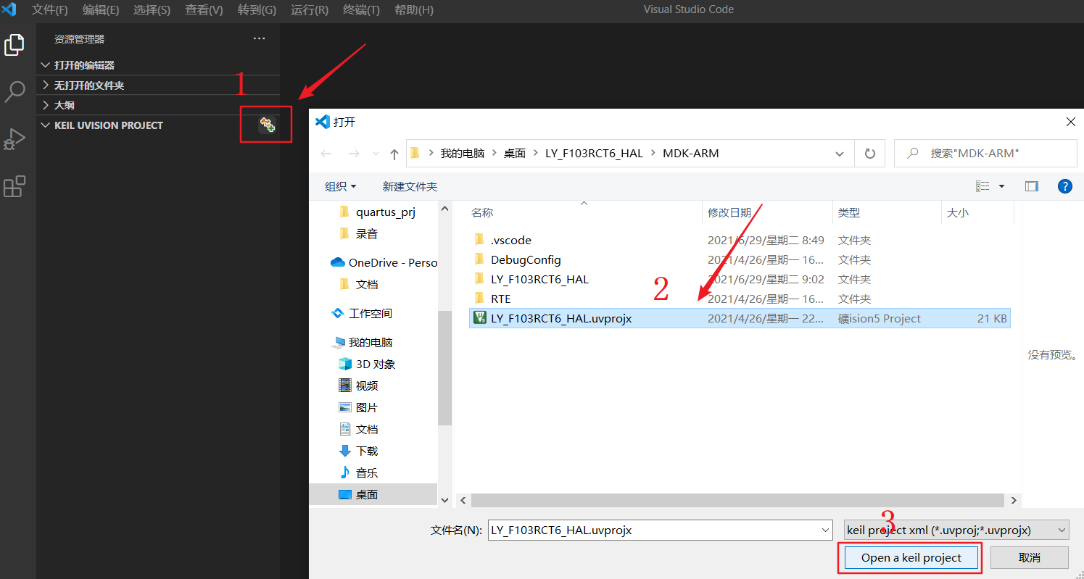
Task: Click the Keil open project icon
Action: click(x=268, y=125)
